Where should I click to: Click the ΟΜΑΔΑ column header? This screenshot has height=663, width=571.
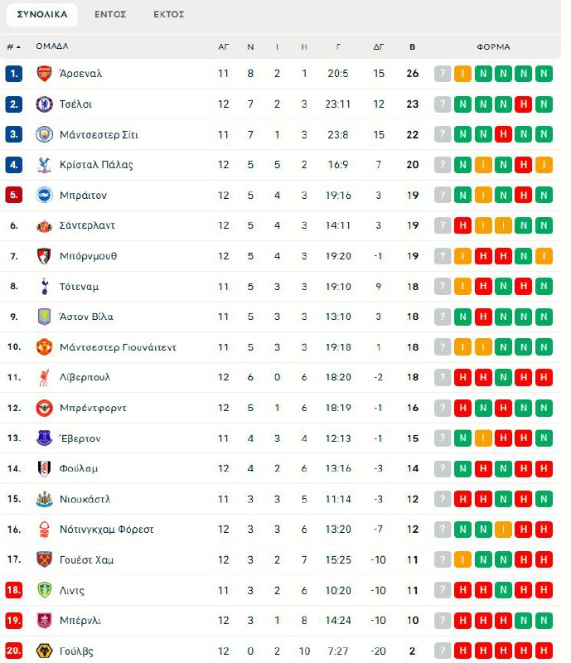pyautogui.click(x=52, y=47)
